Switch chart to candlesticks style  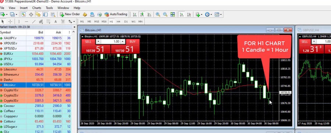[x=142, y=14]
